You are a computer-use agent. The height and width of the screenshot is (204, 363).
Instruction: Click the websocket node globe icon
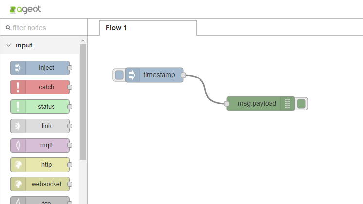[x=18, y=184]
